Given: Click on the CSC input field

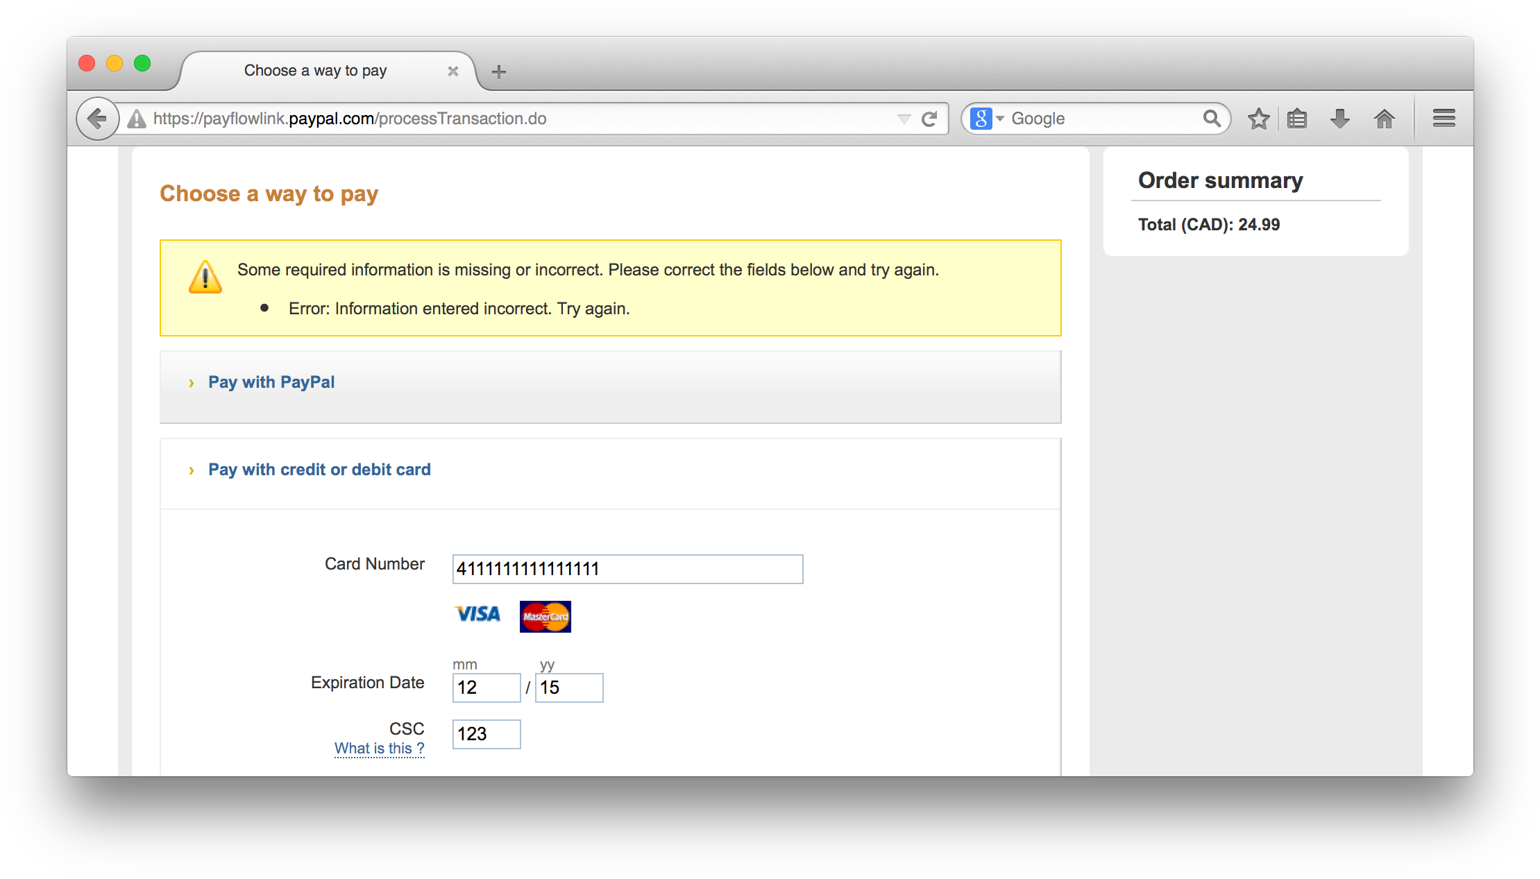Looking at the screenshot, I should pos(484,733).
